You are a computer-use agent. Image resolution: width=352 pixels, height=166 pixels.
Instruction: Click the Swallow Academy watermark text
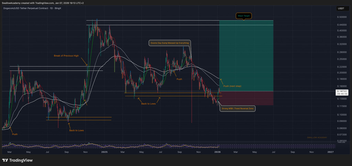[317, 137]
